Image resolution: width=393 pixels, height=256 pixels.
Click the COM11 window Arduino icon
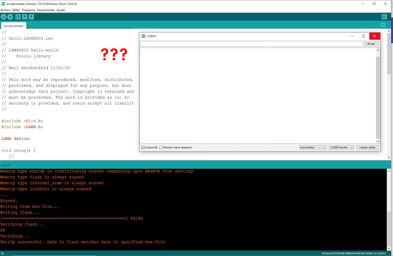tap(143, 36)
